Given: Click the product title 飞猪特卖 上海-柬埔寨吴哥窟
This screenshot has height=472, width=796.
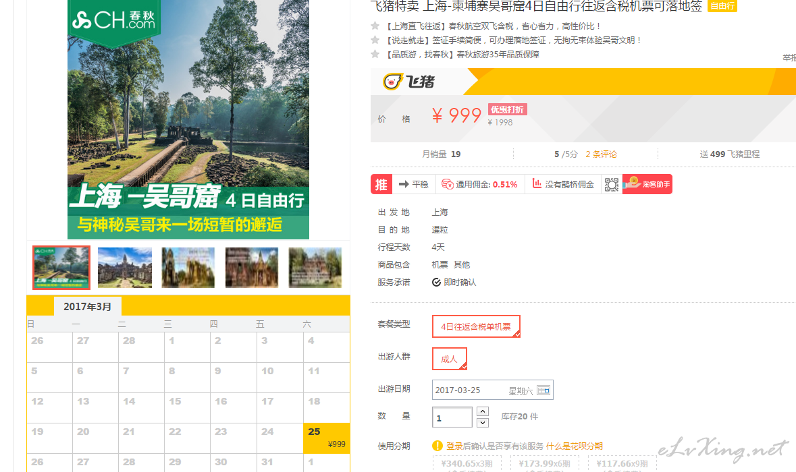Looking at the screenshot, I should point(536,6).
